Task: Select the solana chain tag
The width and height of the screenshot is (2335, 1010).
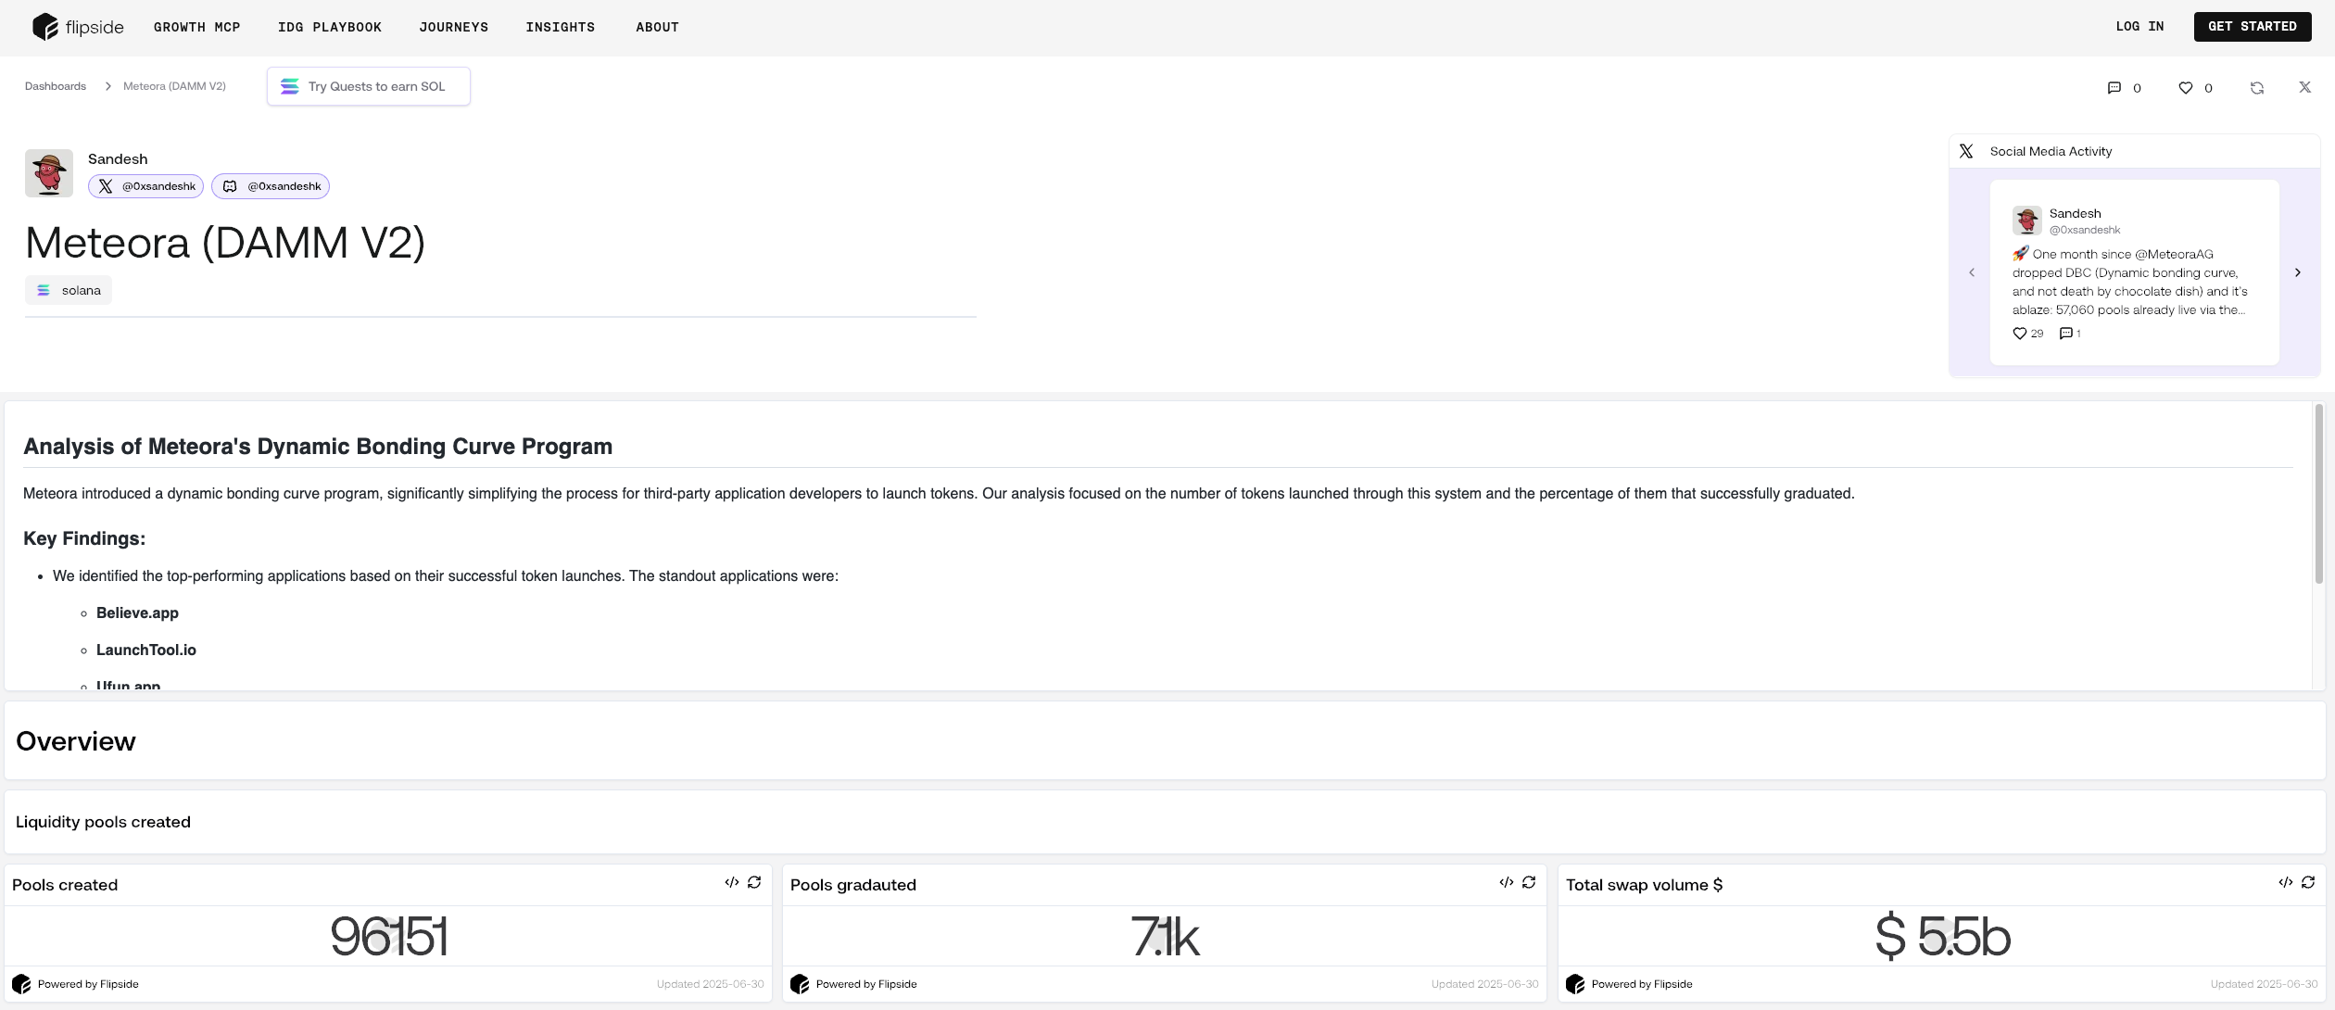Action: [68, 289]
